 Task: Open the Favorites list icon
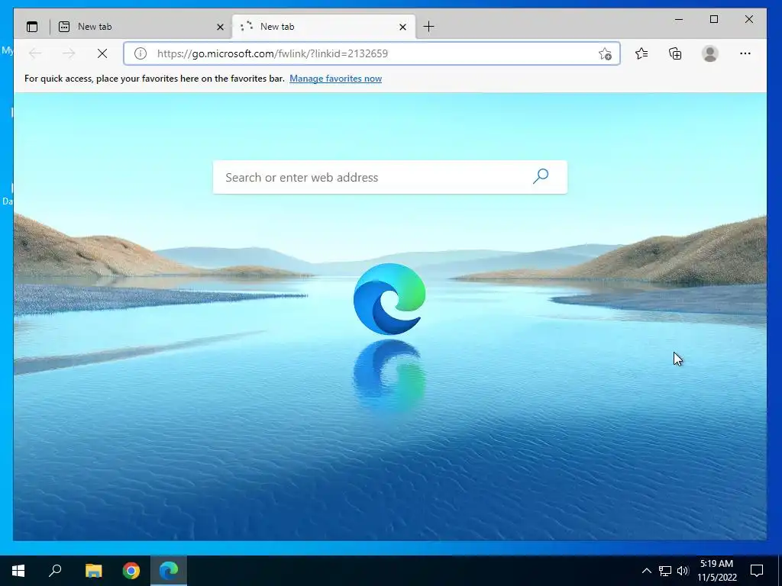[x=641, y=53]
